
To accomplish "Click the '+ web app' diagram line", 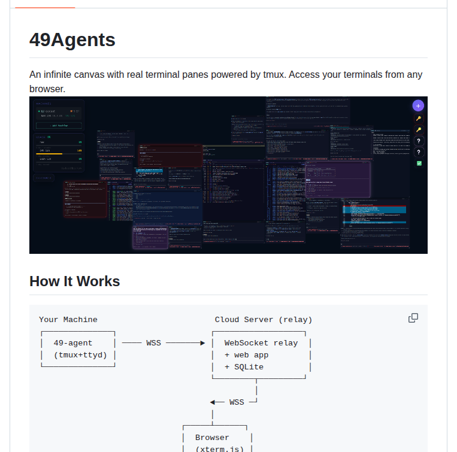I will click(x=247, y=355).
